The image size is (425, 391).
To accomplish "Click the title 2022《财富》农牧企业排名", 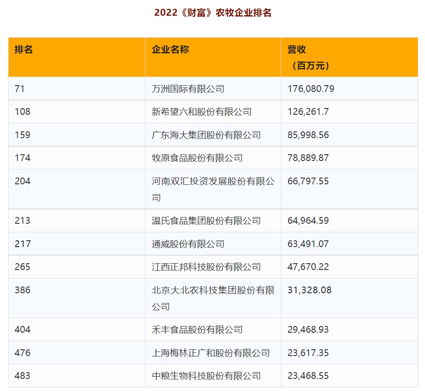I will [212, 13].
